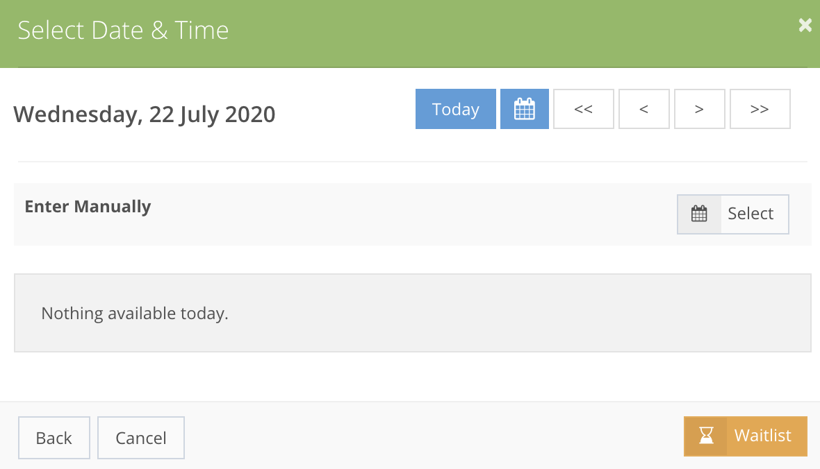Go to the previous day
The height and width of the screenshot is (469, 820).
coord(643,108)
